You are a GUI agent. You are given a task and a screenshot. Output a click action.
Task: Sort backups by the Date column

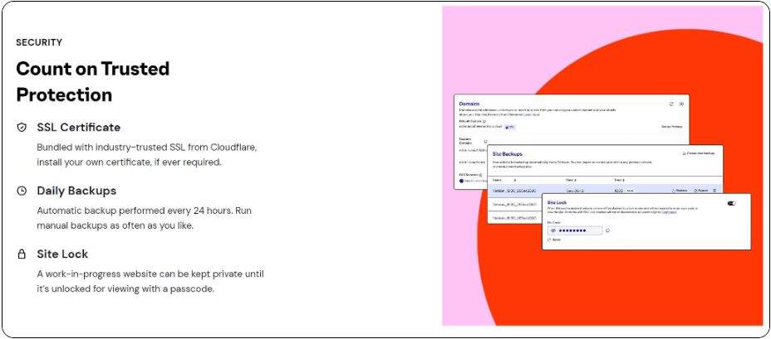[571, 180]
